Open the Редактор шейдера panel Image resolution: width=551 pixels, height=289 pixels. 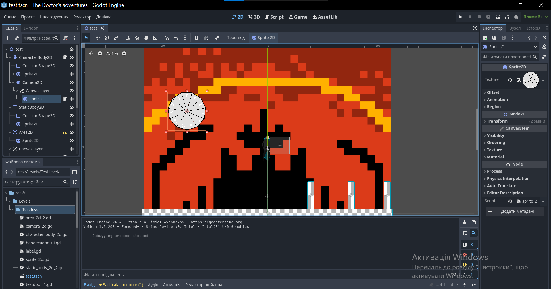204,285
